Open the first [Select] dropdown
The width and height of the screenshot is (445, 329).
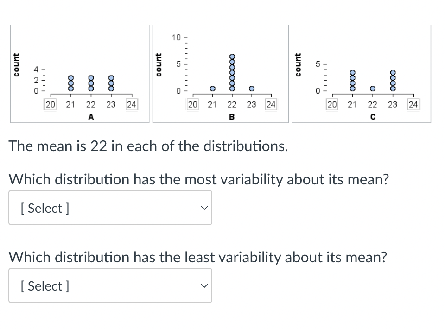[x=110, y=208]
